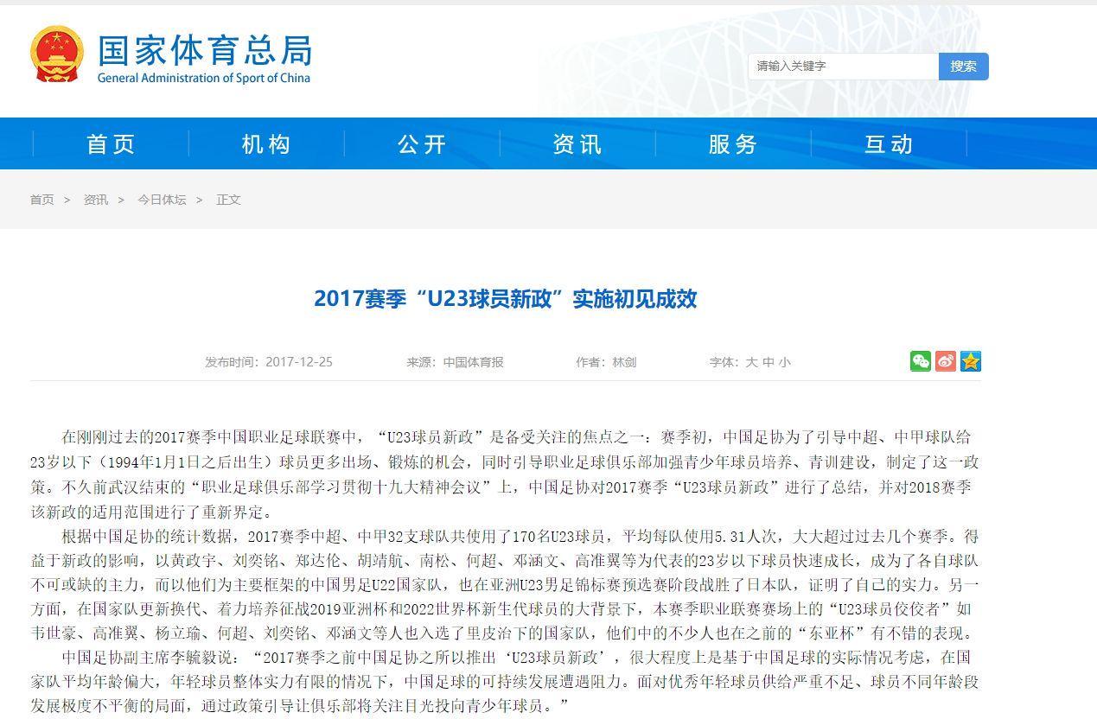The height and width of the screenshot is (719, 1097).
Task: Open the 首页 navigation menu
Action: pos(109,143)
